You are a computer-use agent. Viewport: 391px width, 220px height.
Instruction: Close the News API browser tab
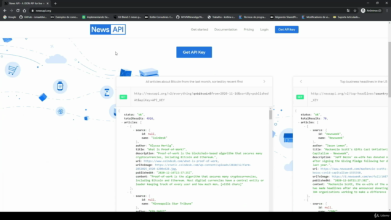coord(48,4)
